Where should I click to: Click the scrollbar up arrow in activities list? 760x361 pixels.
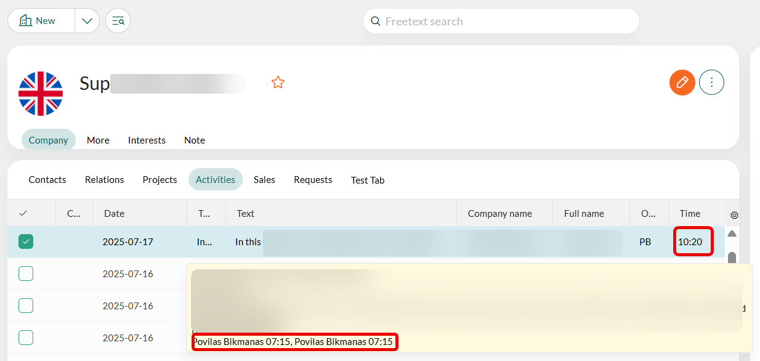[x=732, y=234]
